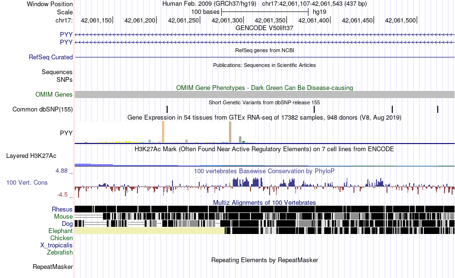
Task: Select dbSNP variant just past 42,061,500
Action: 438,109
